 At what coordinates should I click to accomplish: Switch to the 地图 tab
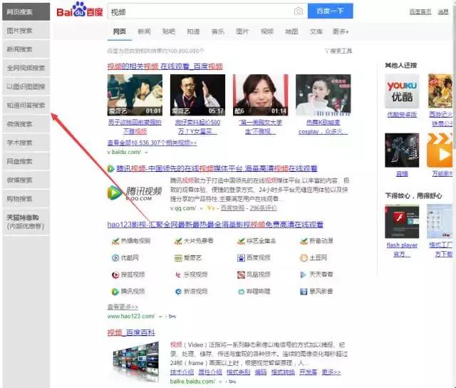[291, 31]
